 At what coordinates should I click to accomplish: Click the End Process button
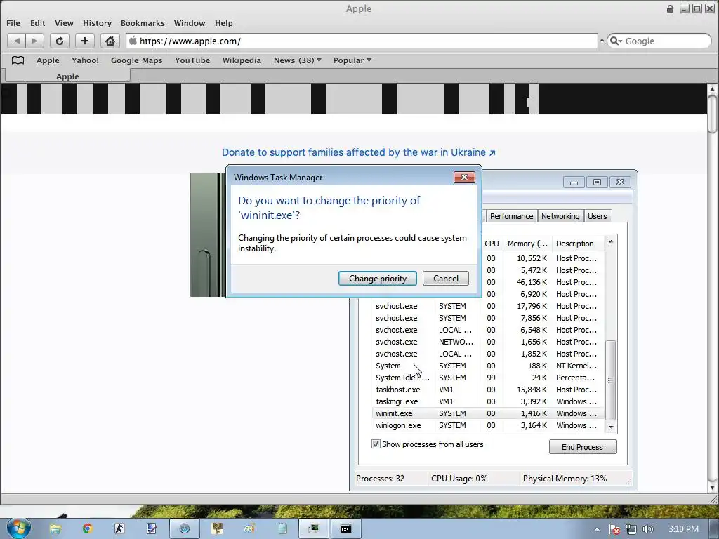582,447
